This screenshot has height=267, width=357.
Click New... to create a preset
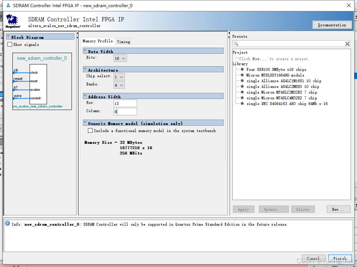[x=338, y=209]
